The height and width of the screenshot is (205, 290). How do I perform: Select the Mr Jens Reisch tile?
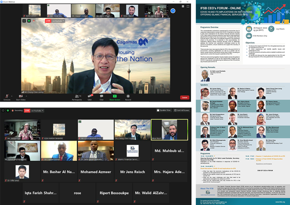(x=132, y=172)
